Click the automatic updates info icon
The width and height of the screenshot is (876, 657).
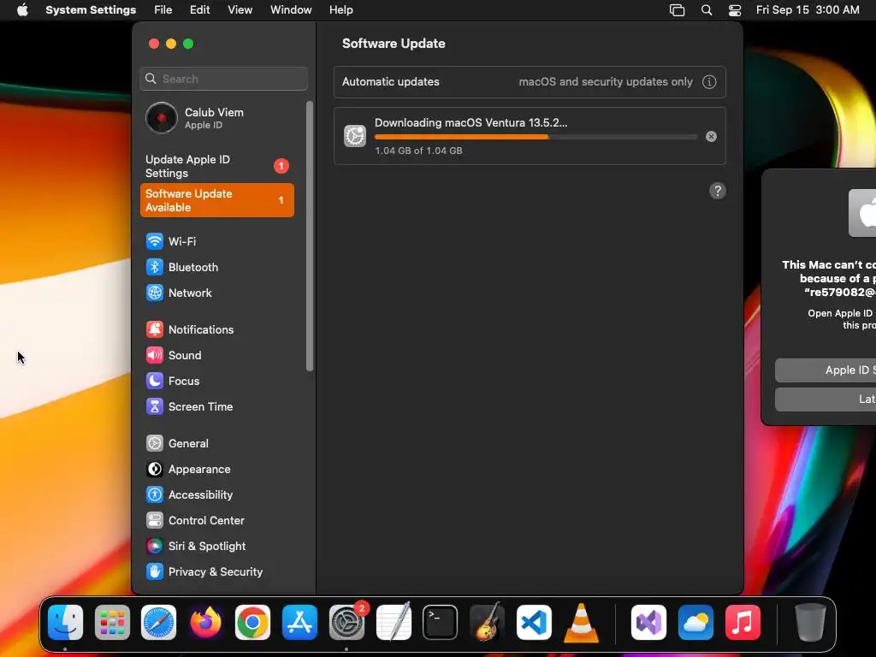(x=709, y=82)
